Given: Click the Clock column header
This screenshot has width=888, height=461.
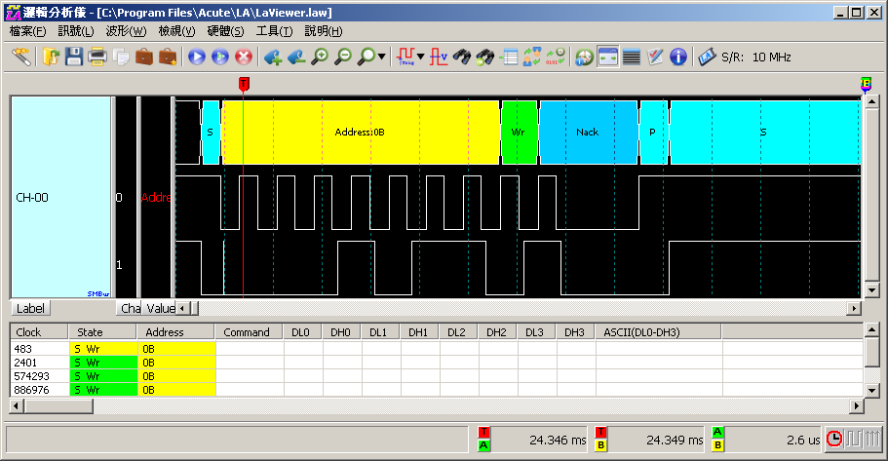Looking at the screenshot, I should (x=39, y=332).
